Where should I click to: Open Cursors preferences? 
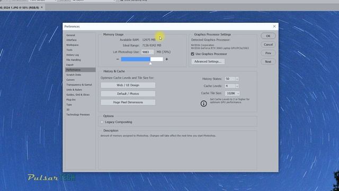70,80
